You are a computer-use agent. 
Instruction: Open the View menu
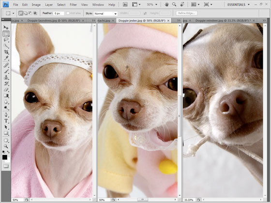coord(84,5)
